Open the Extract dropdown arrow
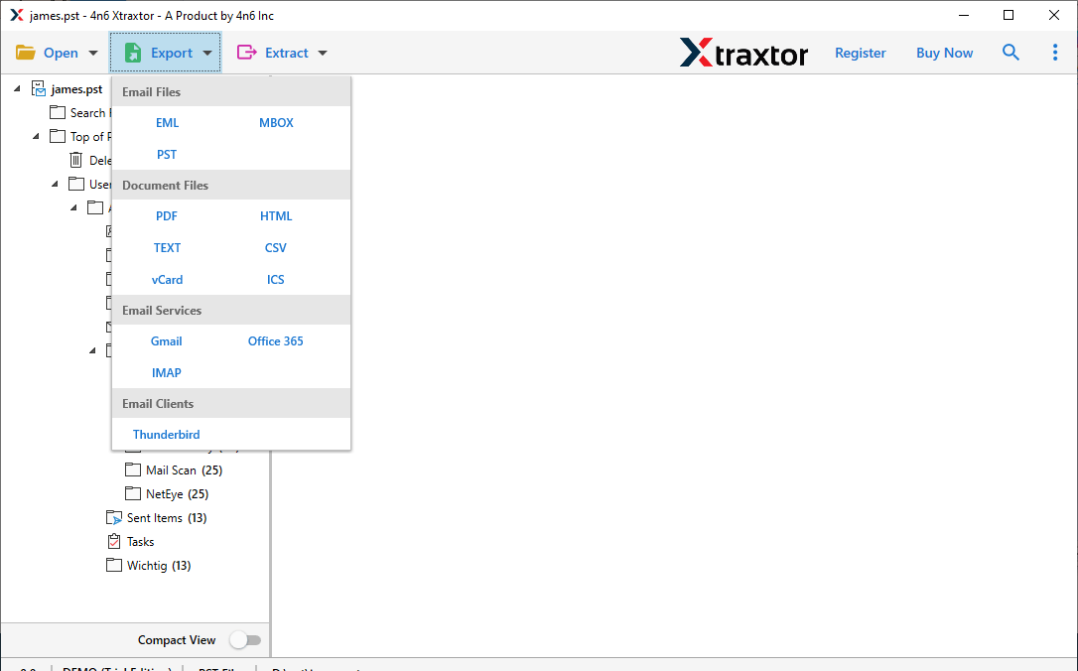The width and height of the screenshot is (1078, 671). coord(322,54)
